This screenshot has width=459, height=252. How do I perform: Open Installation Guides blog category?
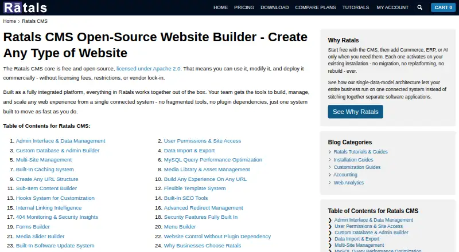coord(353,160)
